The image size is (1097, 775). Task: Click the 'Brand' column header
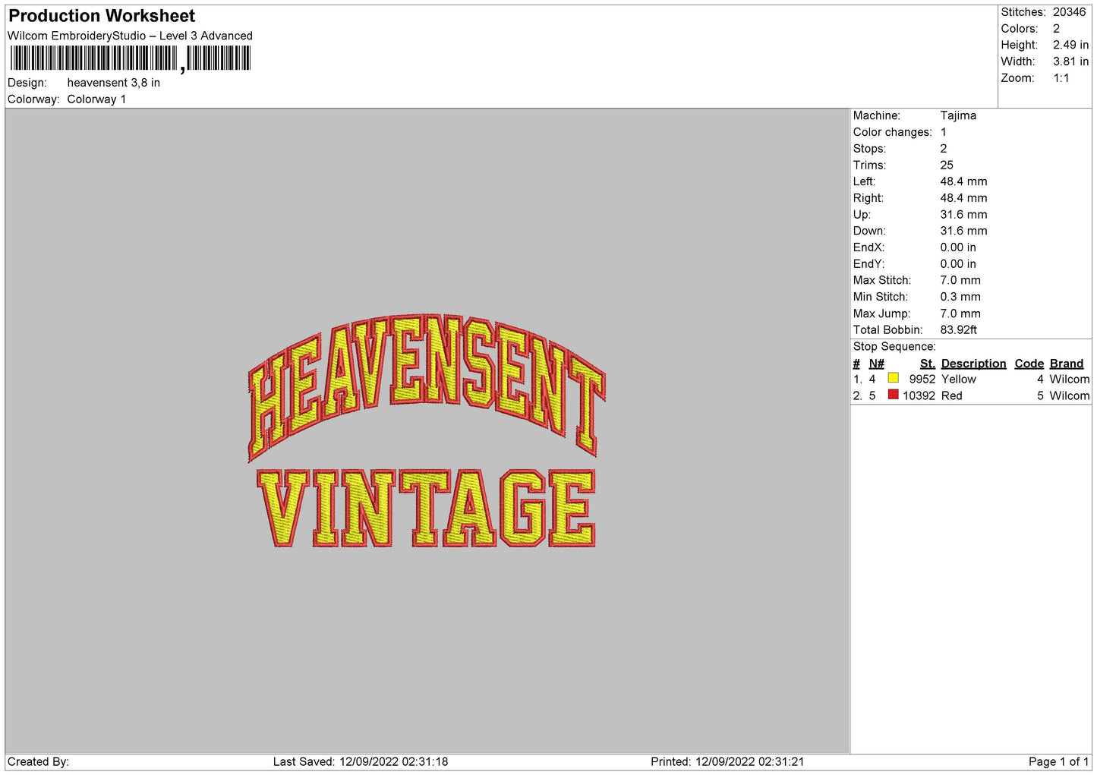(x=1067, y=364)
